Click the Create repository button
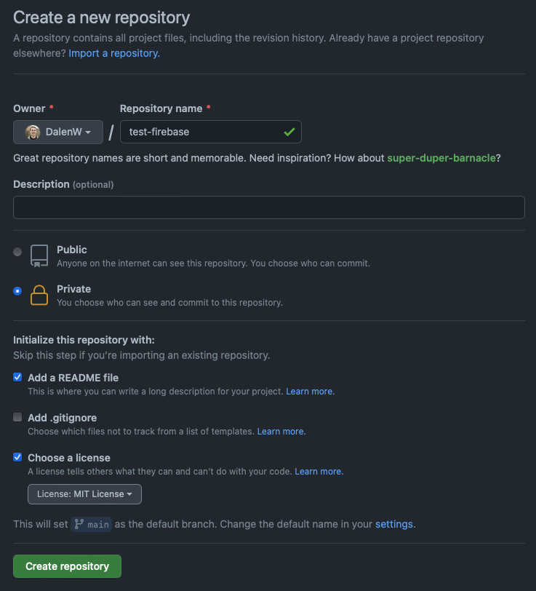The height and width of the screenshot is (591, 536). click(67, 566)
